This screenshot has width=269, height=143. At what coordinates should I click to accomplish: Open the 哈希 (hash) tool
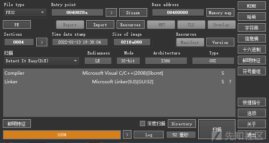click(x=252, y=17)
